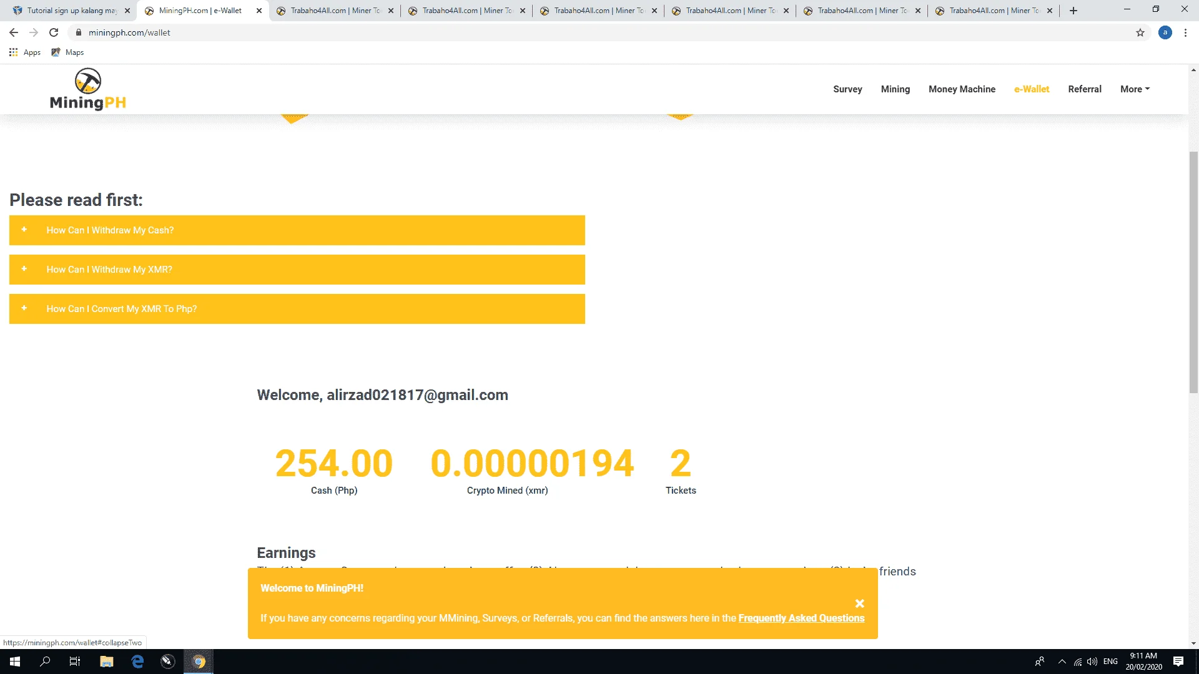Image resolution: width=1199 pixels, height=674 pixels.
Task: Dismiss the Welcome to MiningPH banner
Action: click(x=860, y=603)
